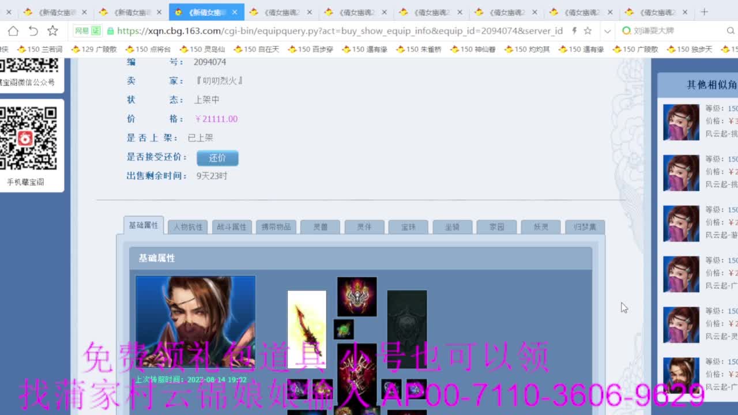Open the 150 朱雀桥 bookmark
Screen dimensions: 738x415
click(x=419, y=50)
